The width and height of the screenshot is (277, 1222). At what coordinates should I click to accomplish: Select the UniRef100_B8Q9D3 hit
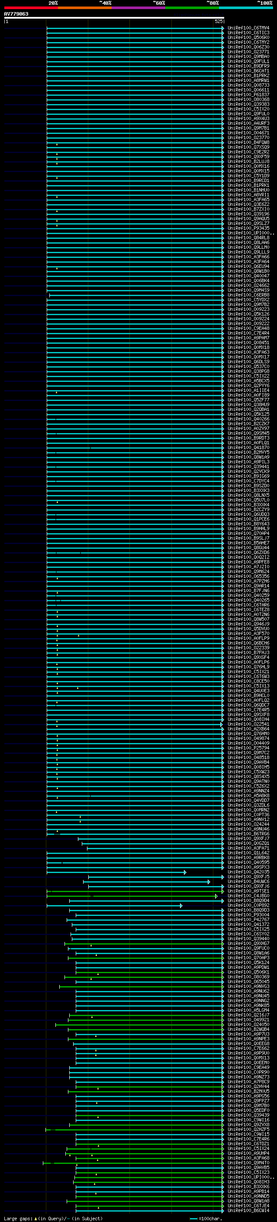[x=248, y=910]
